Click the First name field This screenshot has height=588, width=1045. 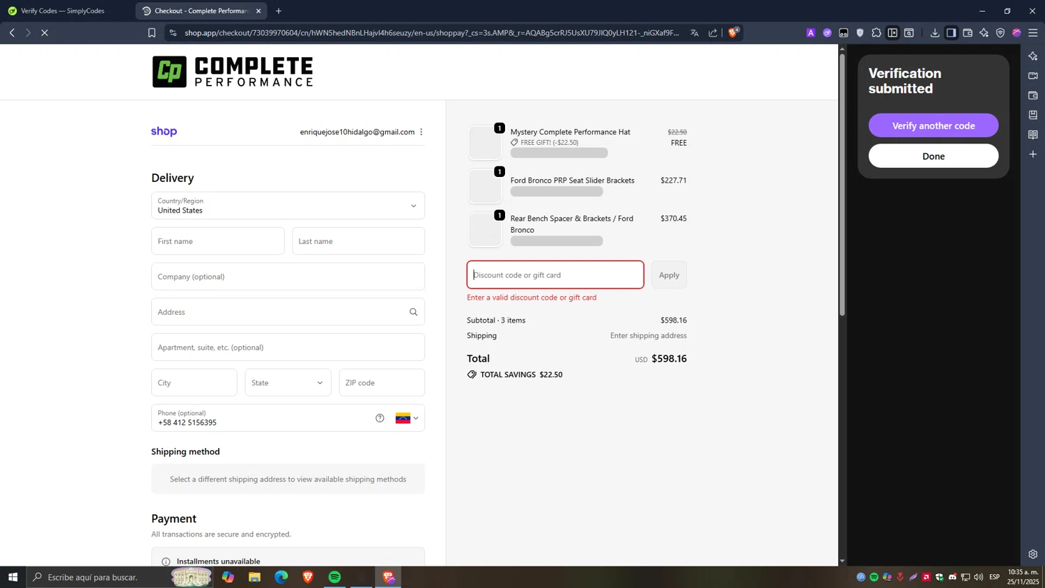217,241
